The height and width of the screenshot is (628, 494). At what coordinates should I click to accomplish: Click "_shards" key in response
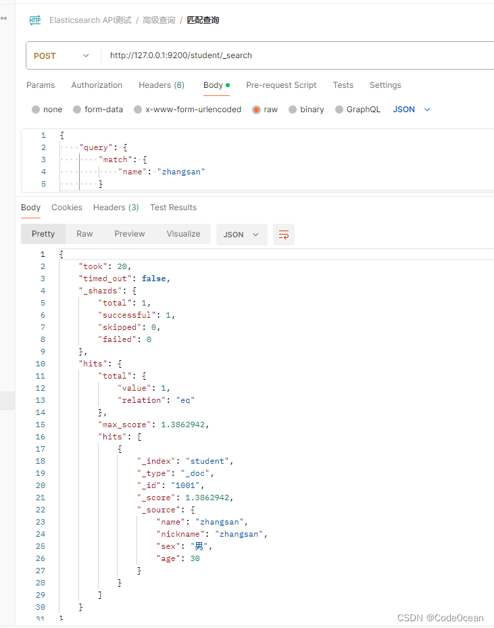(100, 291)
